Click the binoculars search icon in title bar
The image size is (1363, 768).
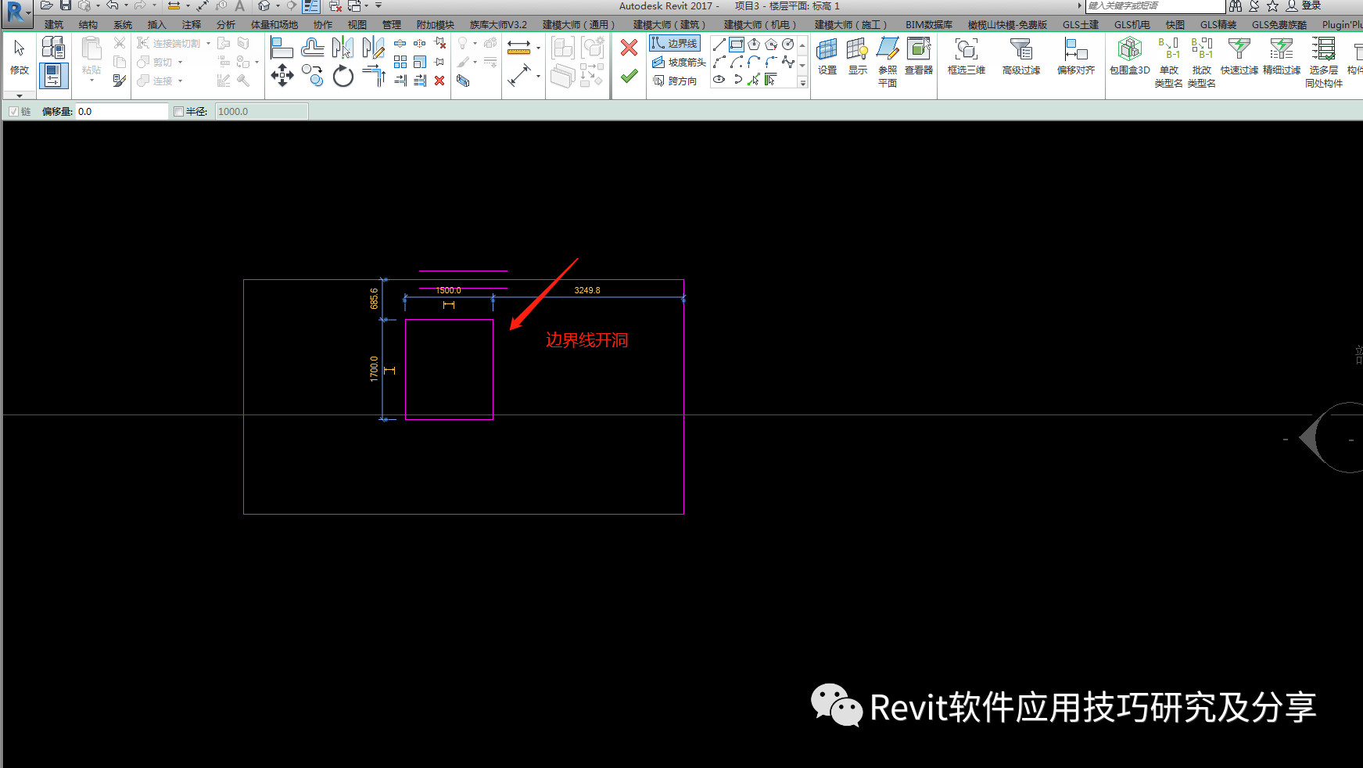[x=1236, y=5]
